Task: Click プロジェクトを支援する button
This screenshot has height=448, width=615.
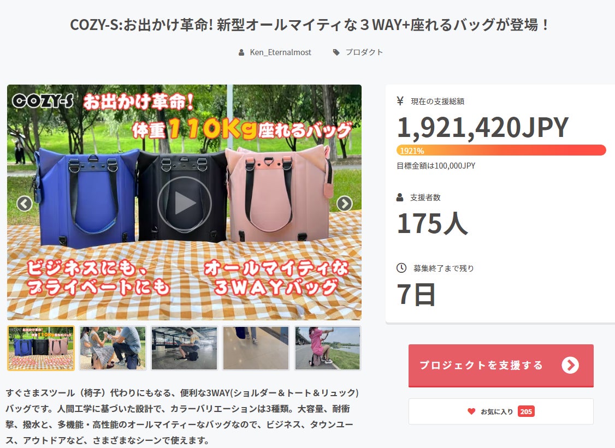Action: coord(501,365)
